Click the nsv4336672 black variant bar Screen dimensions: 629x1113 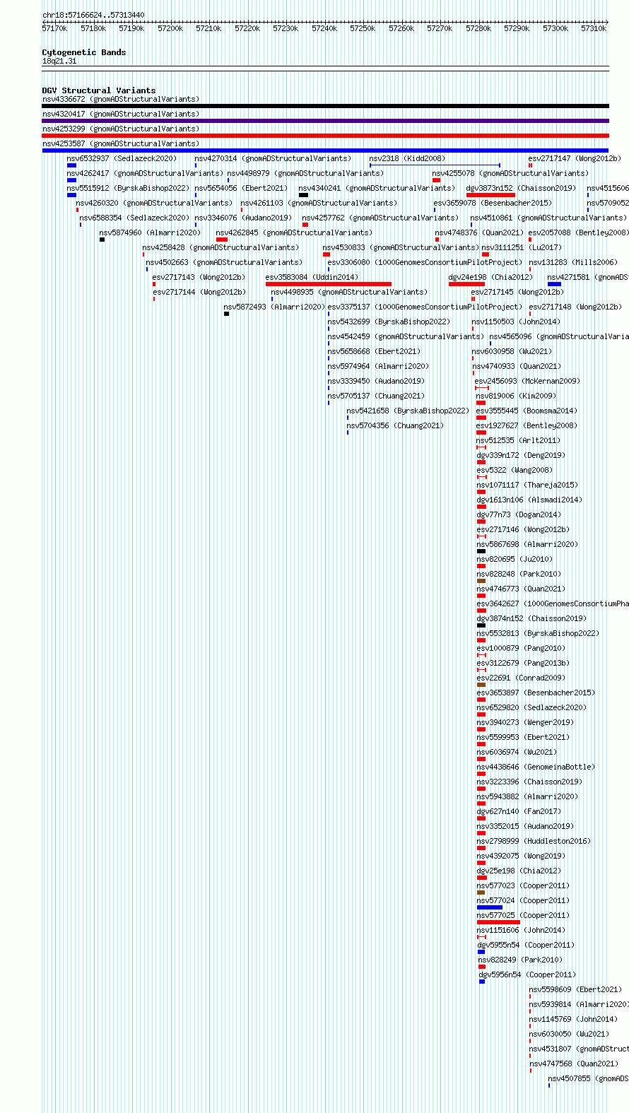click(325, 106)
